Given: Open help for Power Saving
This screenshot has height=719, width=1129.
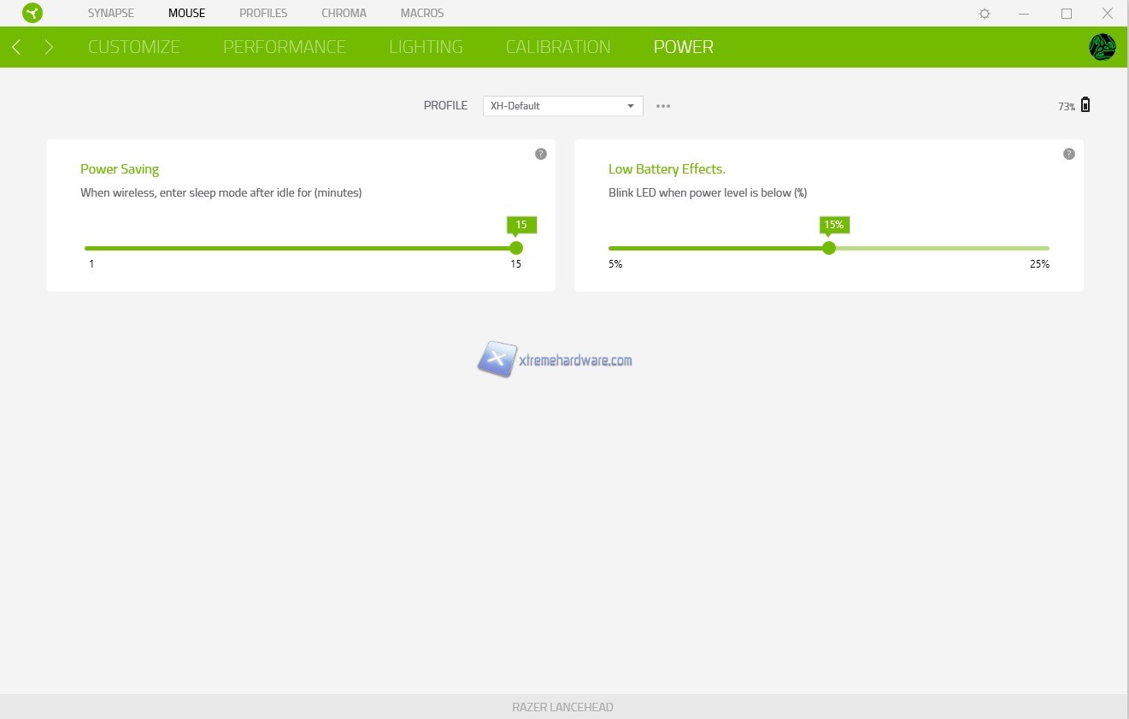Looking at the screenshot, I should pos(541,154).
